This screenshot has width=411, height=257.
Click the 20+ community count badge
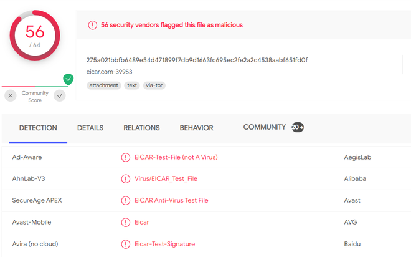(x=298, y=127)
